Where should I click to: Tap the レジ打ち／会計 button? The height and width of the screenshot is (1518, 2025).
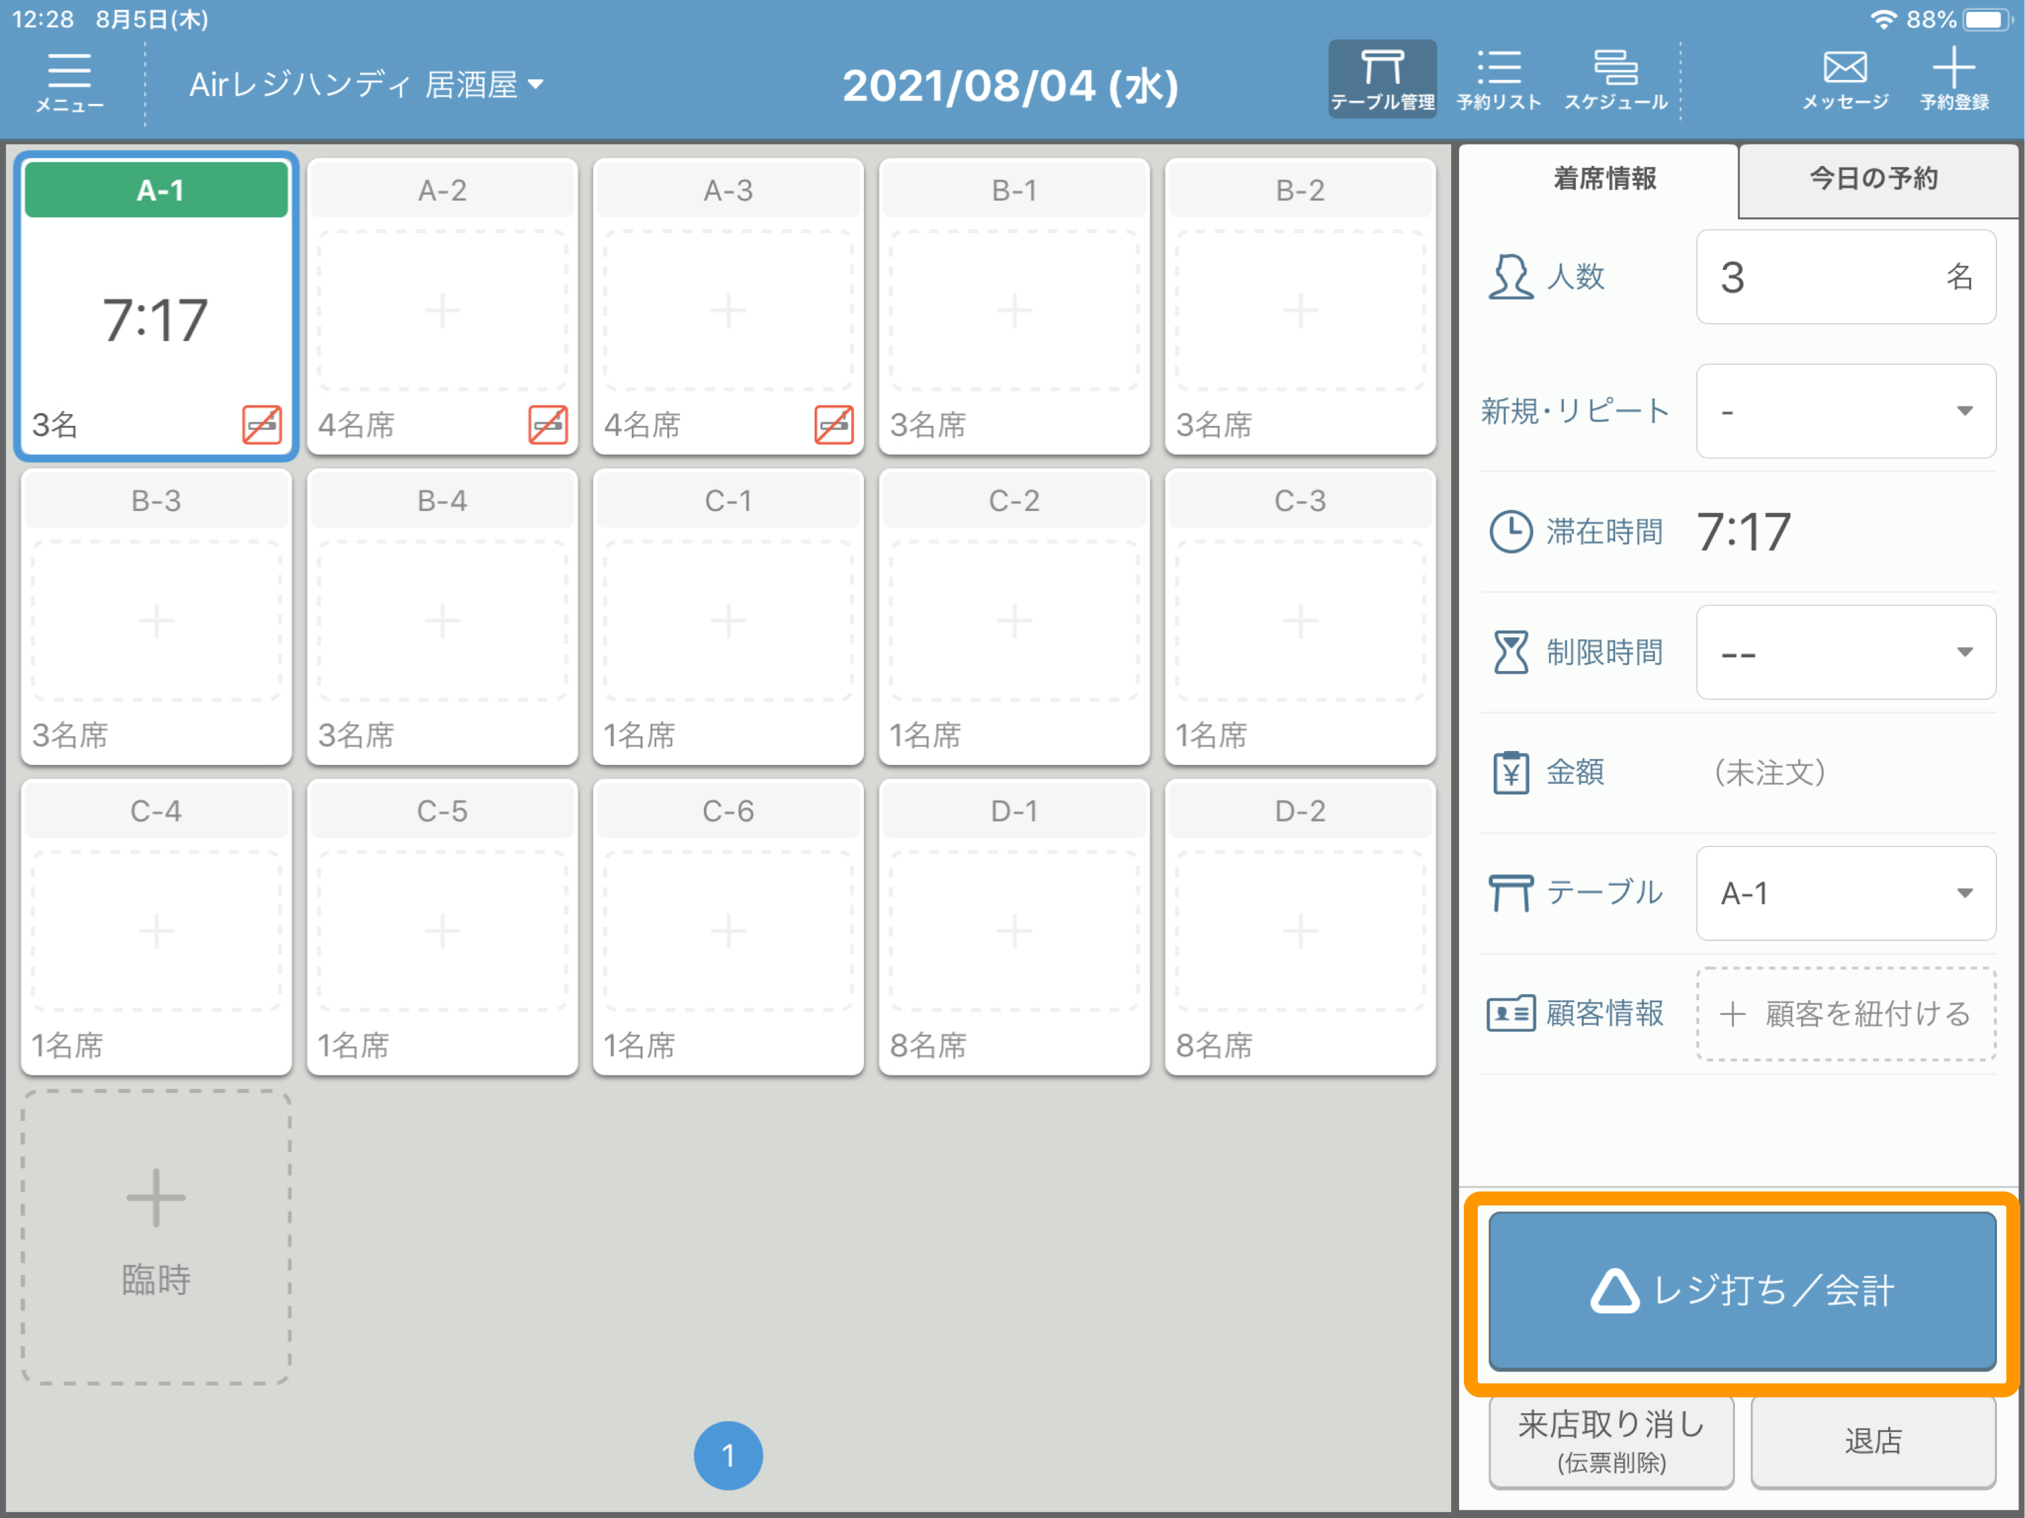[1742, 1291]
